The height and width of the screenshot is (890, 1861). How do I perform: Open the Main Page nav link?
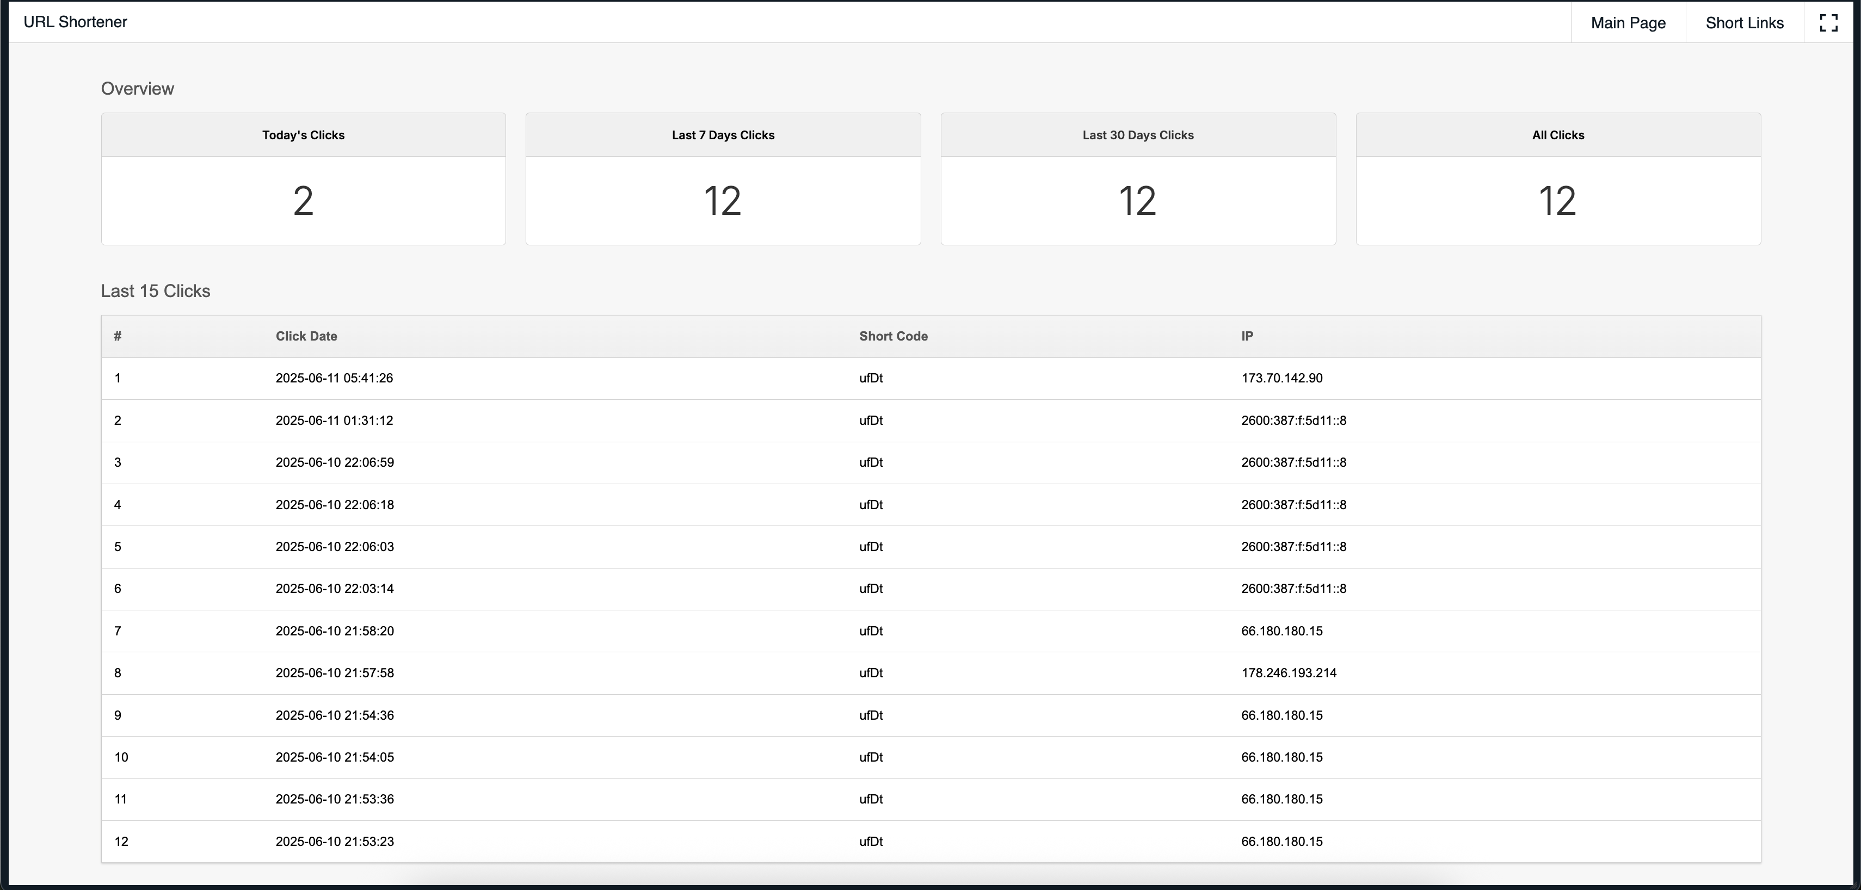[x=1628, y=22]
